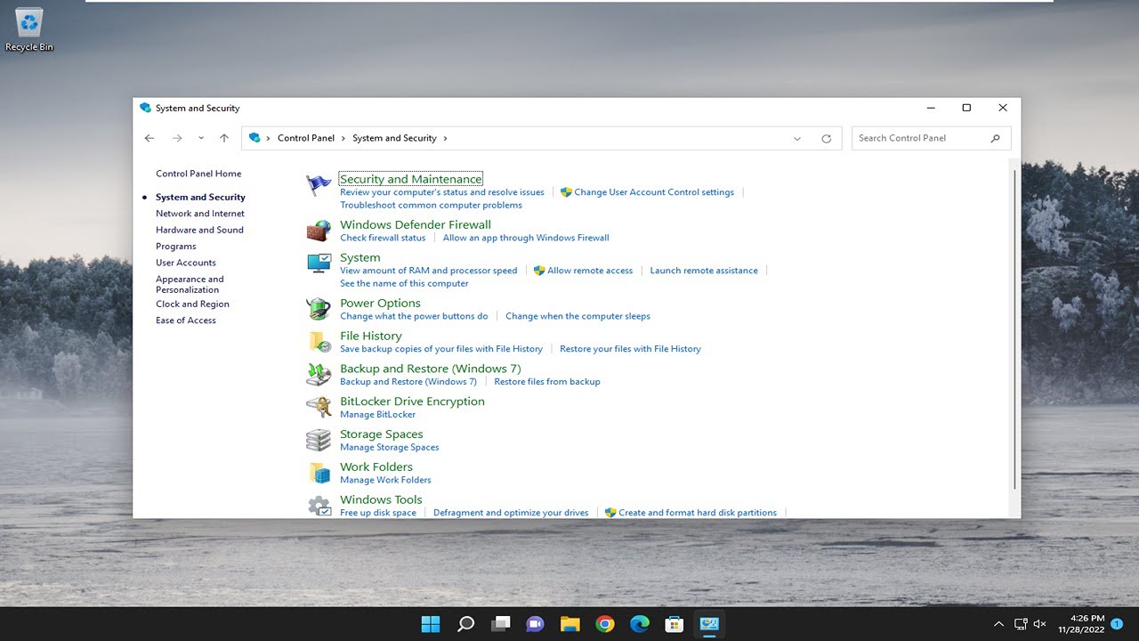The image size is (1139, 641).
Task: Click Launch remote assistance link
Action: tap(704, 271)
